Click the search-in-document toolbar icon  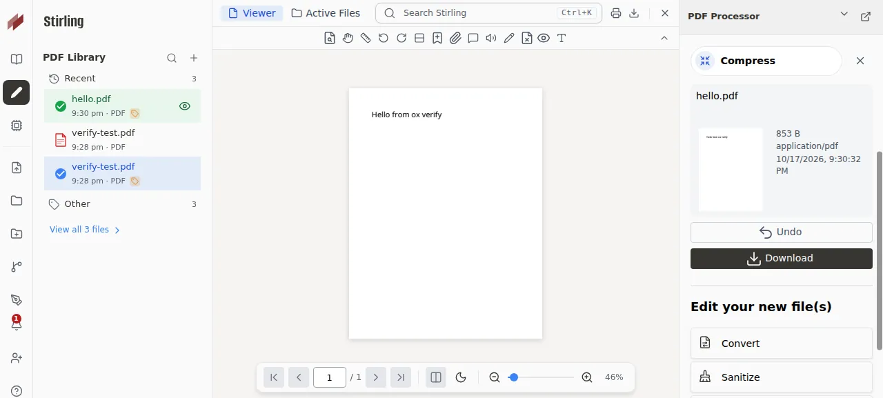pyautogui.click(x=330, y=38)
